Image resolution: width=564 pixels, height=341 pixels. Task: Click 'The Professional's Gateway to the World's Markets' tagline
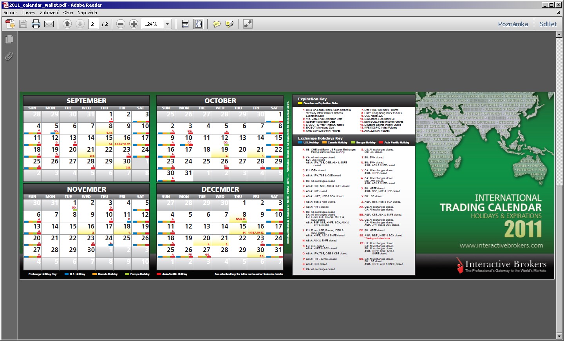pos(505,270)
